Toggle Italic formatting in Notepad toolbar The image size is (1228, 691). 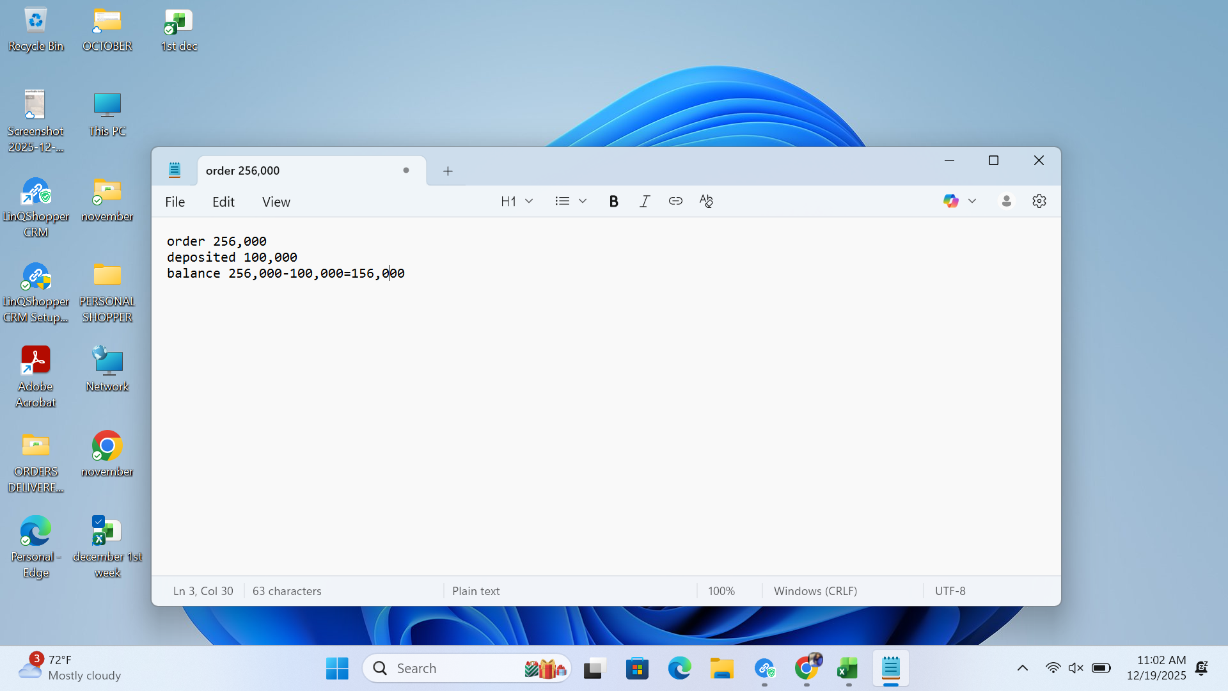point(645,202)
